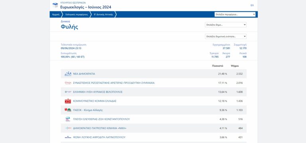
Task: Click the Ελληνική Λύση party logo
Action: coord(68,92)
